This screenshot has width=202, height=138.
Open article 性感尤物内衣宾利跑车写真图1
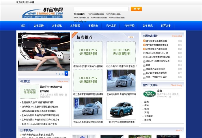(x=38, y=135)
